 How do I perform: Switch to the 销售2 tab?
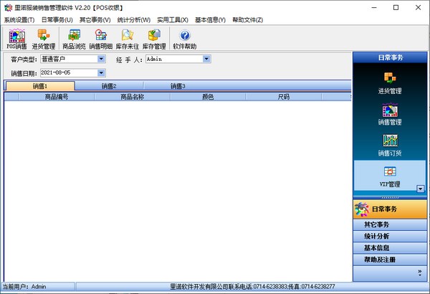(109, 86)
